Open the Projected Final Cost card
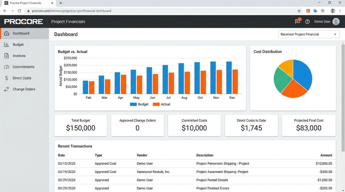This screenshot has width=345, height=192. tap(309, 125)
